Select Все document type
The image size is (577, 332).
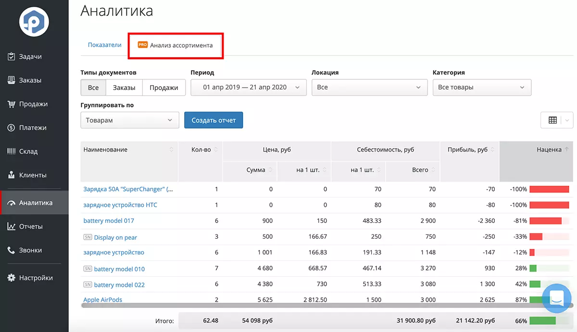point(93,88)
